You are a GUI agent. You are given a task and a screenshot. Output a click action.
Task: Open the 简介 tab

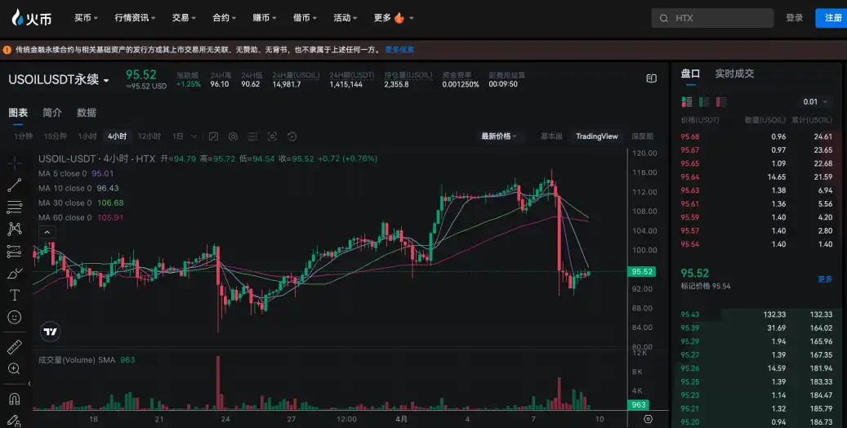51,113
